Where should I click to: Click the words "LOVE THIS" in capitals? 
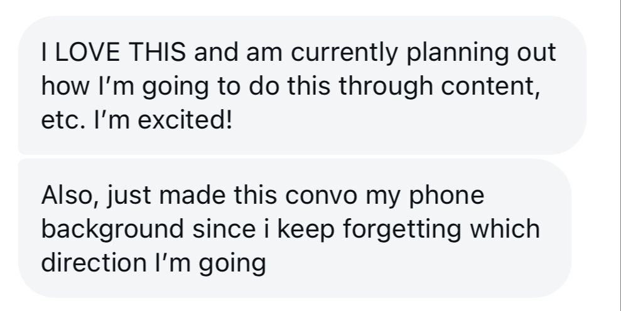pos(120,52)
